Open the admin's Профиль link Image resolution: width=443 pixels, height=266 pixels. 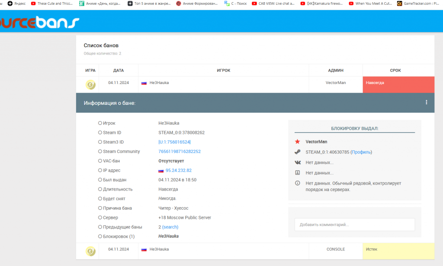(361, 152)
